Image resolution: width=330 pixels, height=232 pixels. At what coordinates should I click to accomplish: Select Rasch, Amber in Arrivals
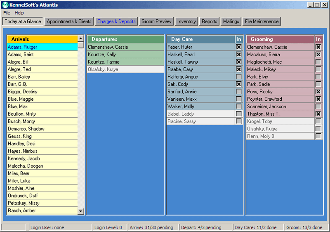(x=42, y=211)
